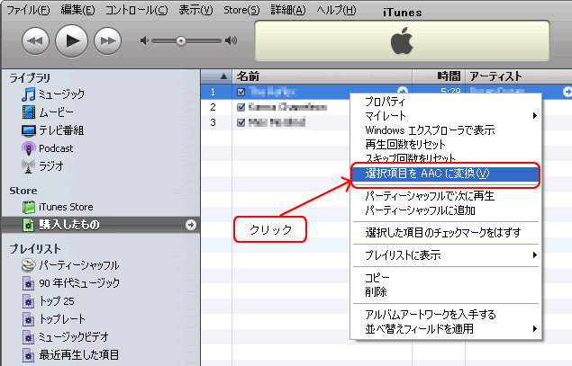Expand the プレイリストに表示 submenu
The width and height of the screenshot is (572, 366).
point(446,254)
